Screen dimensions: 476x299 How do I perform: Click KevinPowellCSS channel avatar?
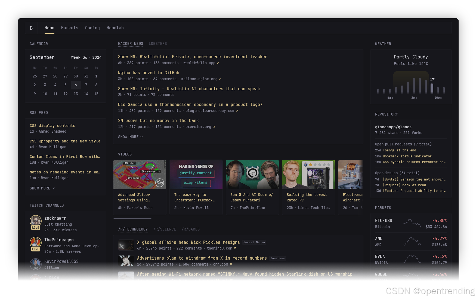(36, 264)
